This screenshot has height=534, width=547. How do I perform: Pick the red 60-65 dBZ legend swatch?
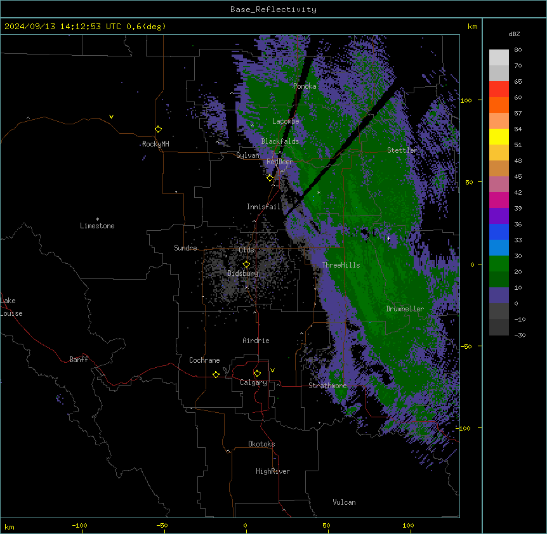pyautogui.click(x=499, y=89)
